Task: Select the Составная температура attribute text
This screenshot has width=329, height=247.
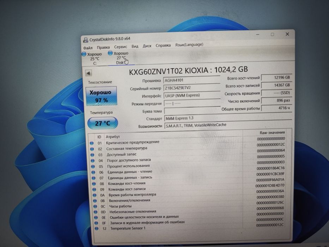Action: tap(127, 149)
